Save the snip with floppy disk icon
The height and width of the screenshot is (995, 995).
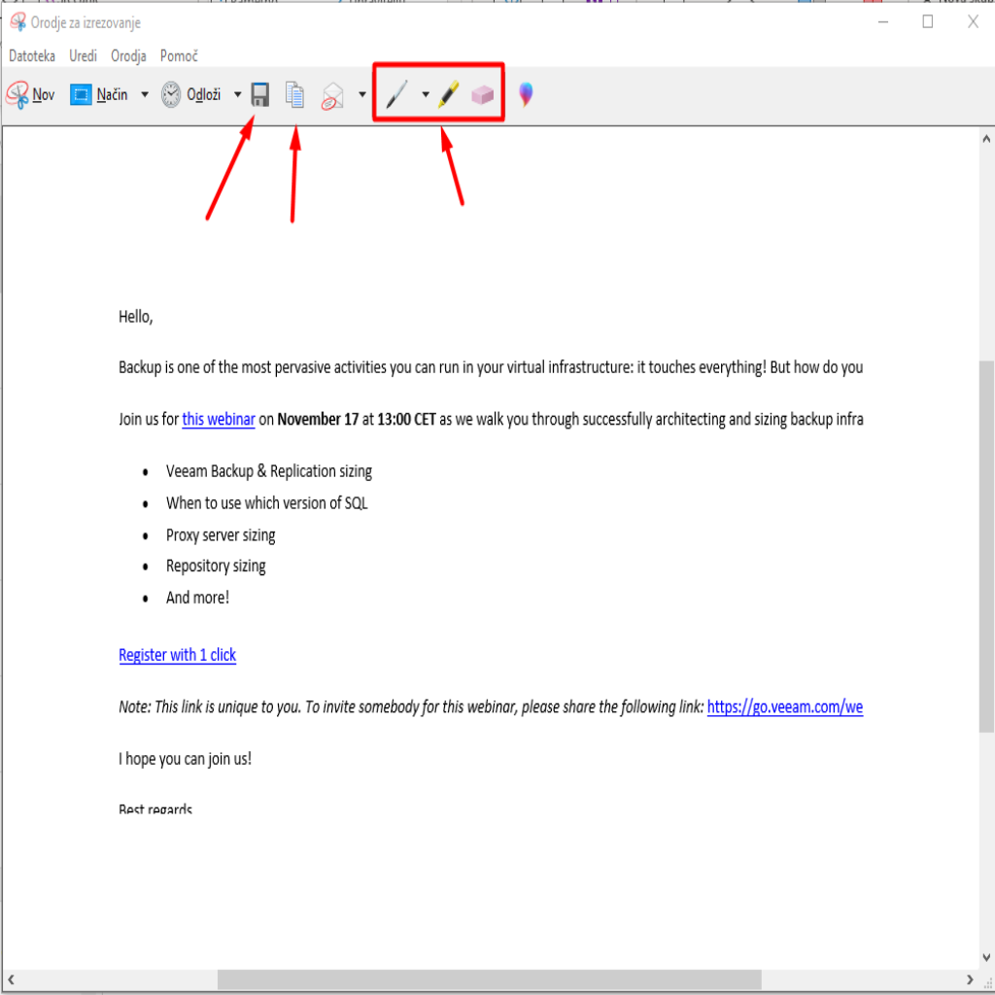(x=259, y=94)
